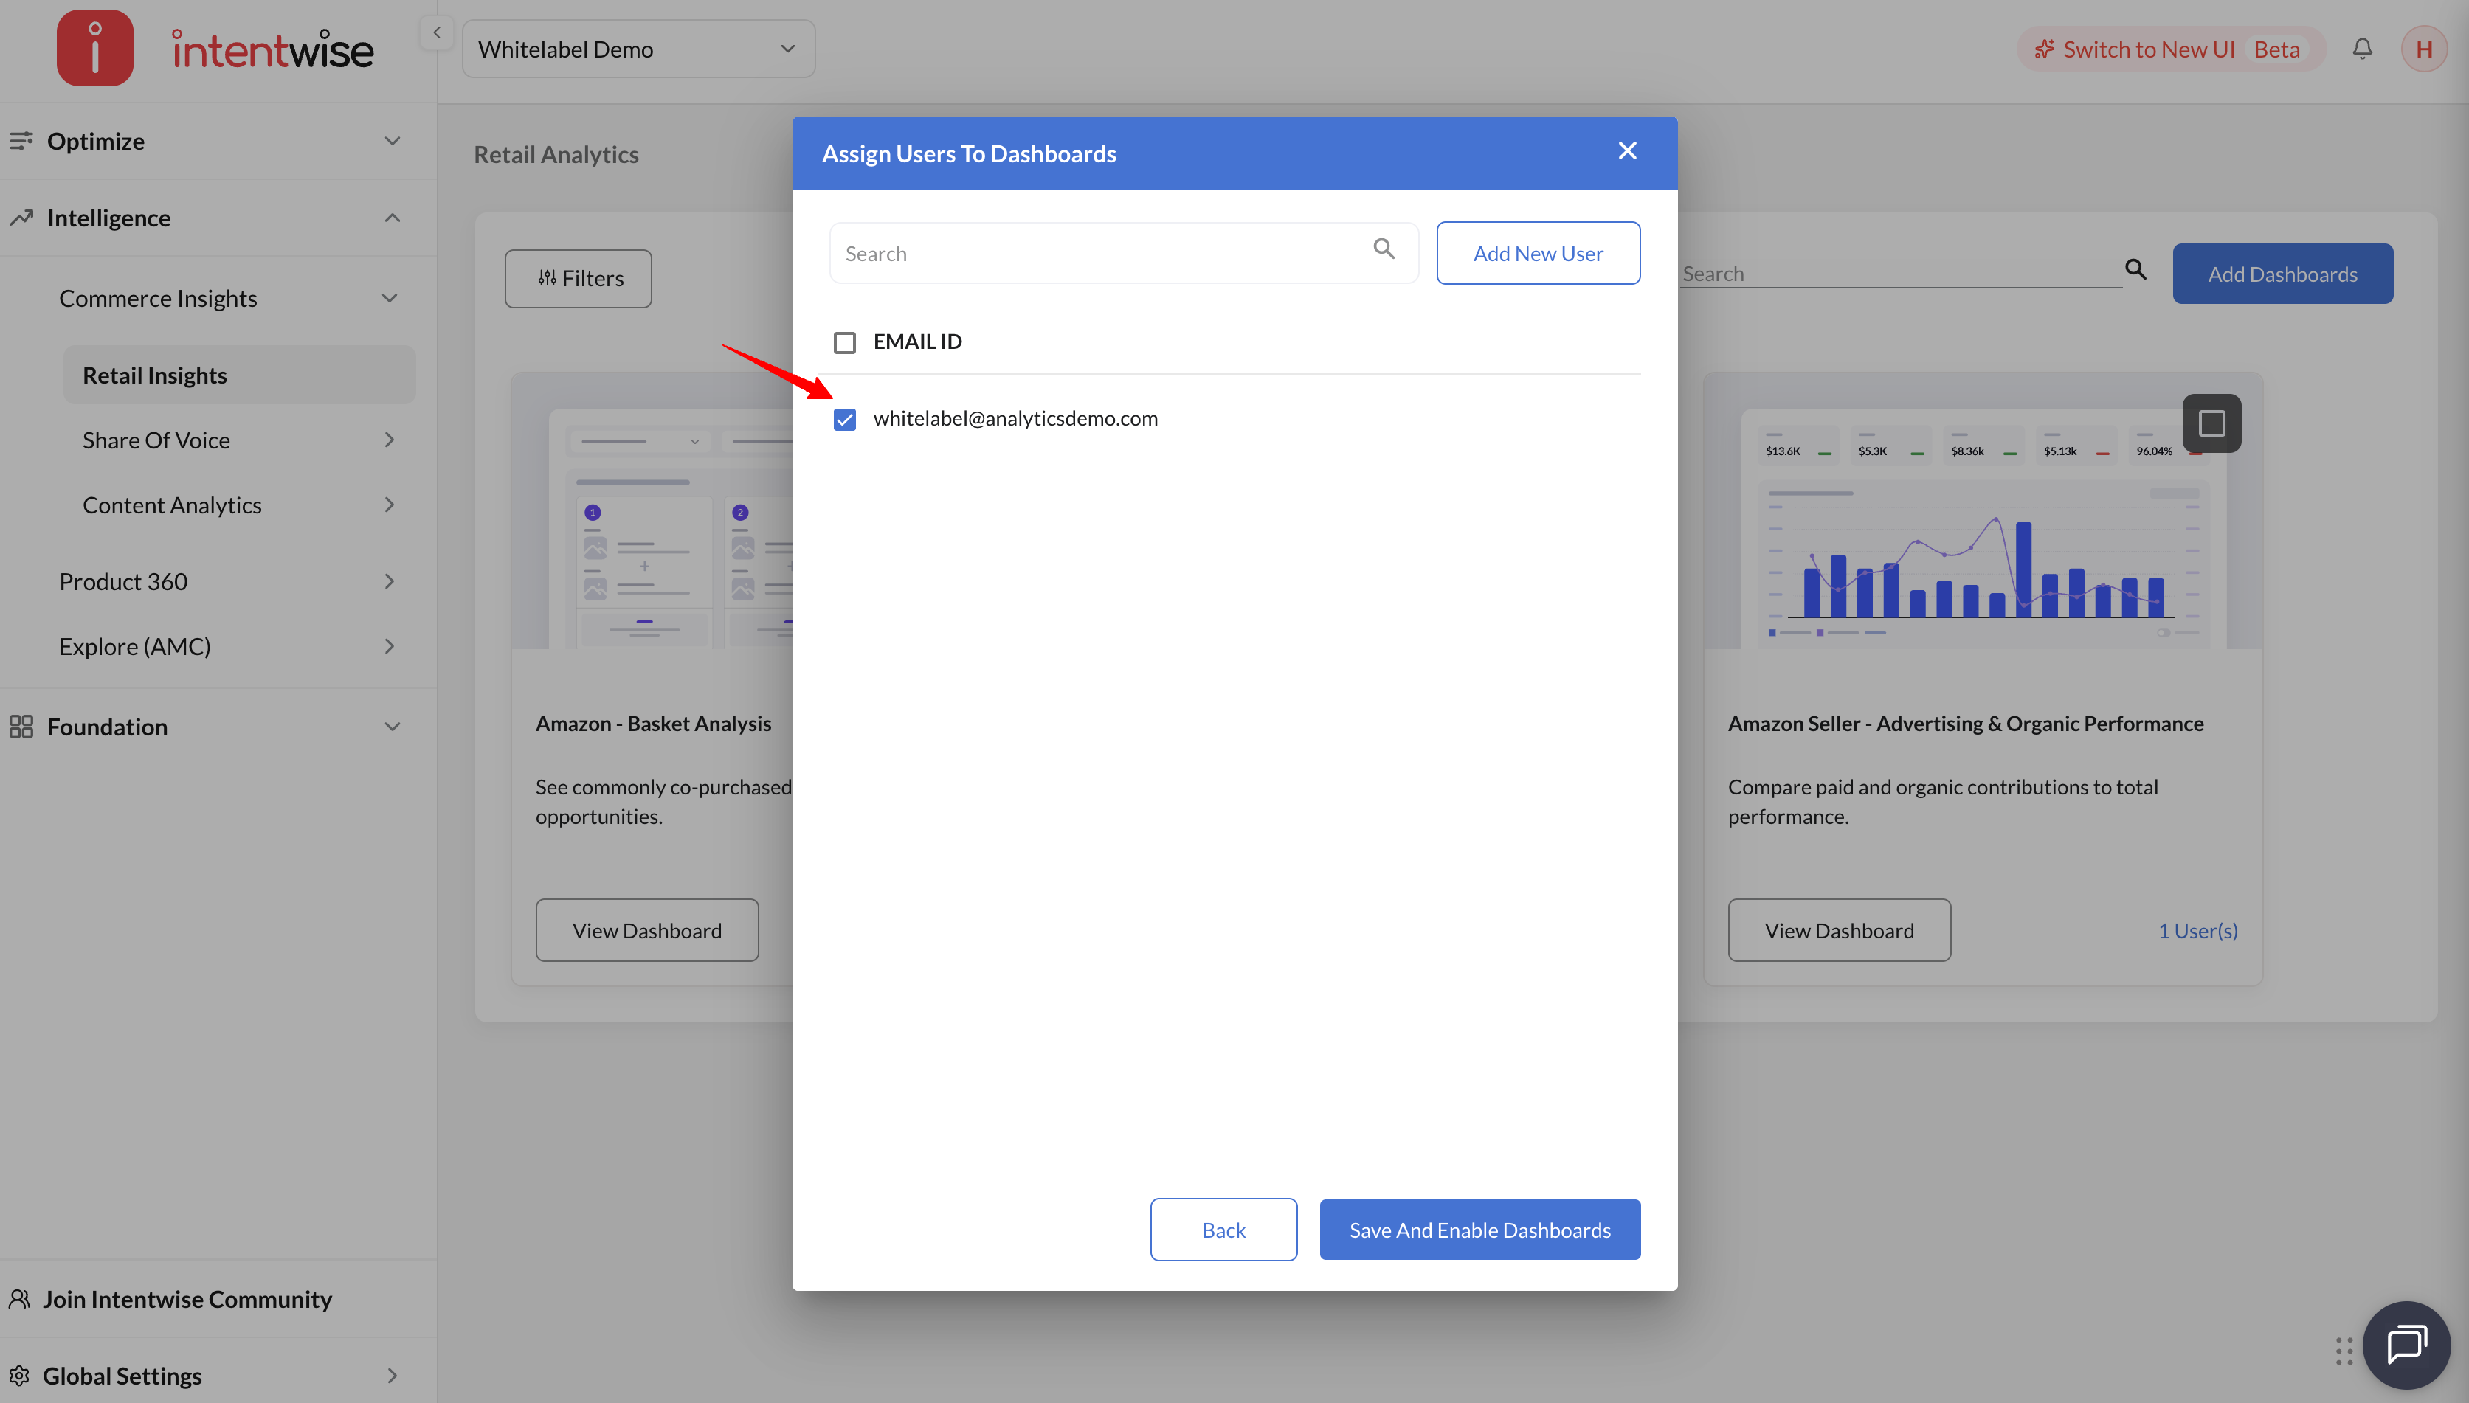Click the Add New User button
The height and width of the screenshot is (1403, 2469).
[x=1538, y=254]
